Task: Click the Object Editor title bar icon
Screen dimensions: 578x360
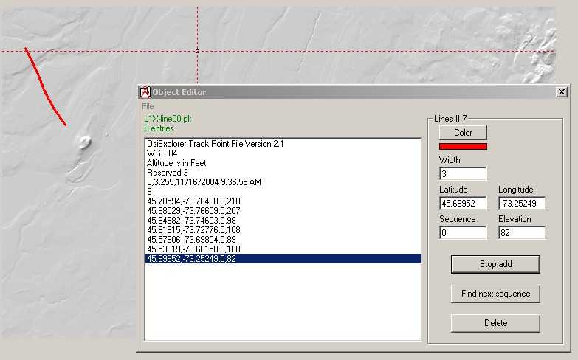Action: 145,92
